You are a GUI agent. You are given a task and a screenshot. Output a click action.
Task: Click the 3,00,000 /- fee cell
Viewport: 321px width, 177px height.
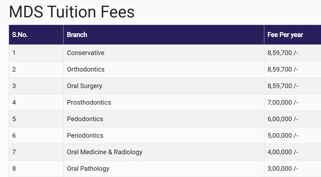tap(283, 169)
